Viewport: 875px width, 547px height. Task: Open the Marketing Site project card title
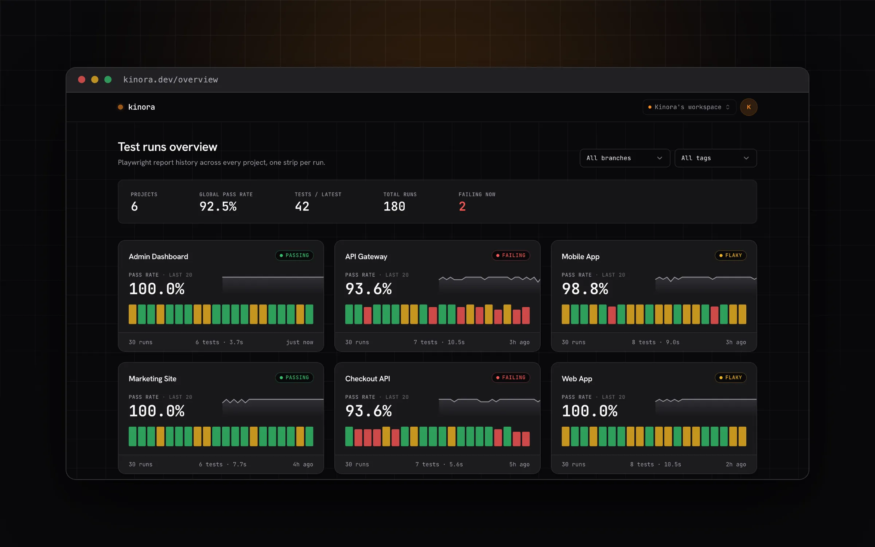tap(152, 379)
